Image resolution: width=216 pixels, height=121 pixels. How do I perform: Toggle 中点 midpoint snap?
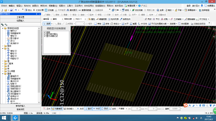(96, 109)
